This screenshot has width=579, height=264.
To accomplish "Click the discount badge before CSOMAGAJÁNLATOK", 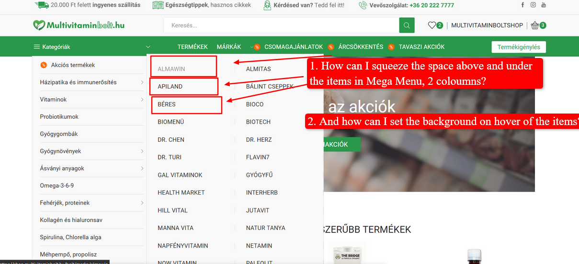I will (x=257, y=47).
